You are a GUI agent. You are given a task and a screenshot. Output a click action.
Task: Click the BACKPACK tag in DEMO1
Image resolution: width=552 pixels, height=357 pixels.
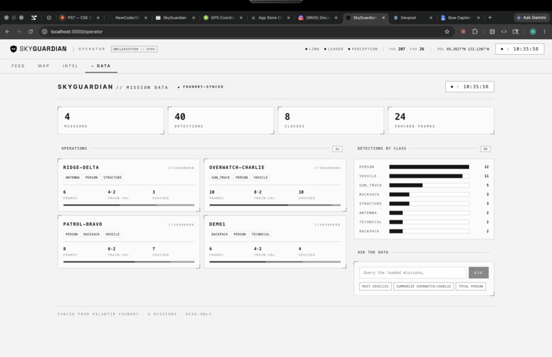tap(220, 234)
